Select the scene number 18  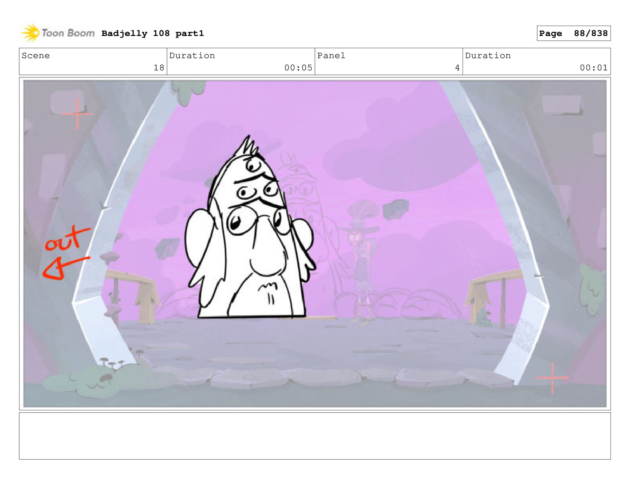pos(159,68)
